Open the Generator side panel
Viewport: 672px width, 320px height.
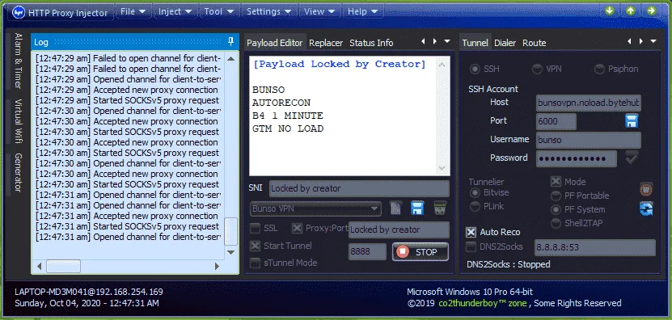[x=18, y=173]
